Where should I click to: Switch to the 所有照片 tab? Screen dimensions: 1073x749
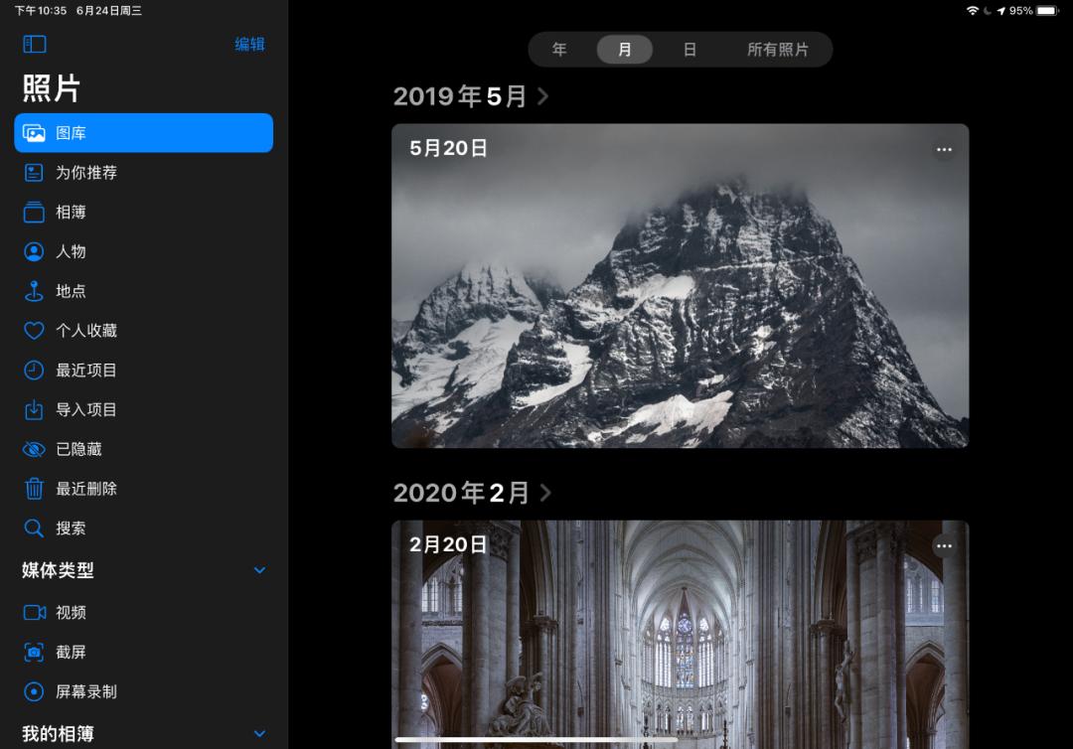777,50
